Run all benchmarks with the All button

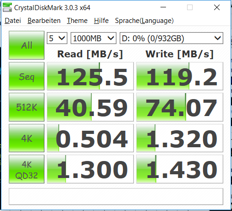tap(27, 45)
